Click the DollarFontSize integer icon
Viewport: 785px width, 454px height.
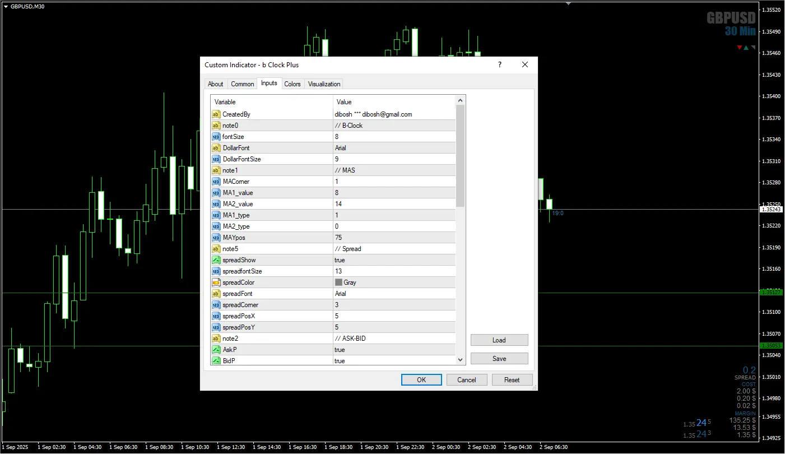pyautogui.click(x=216, y=159)
